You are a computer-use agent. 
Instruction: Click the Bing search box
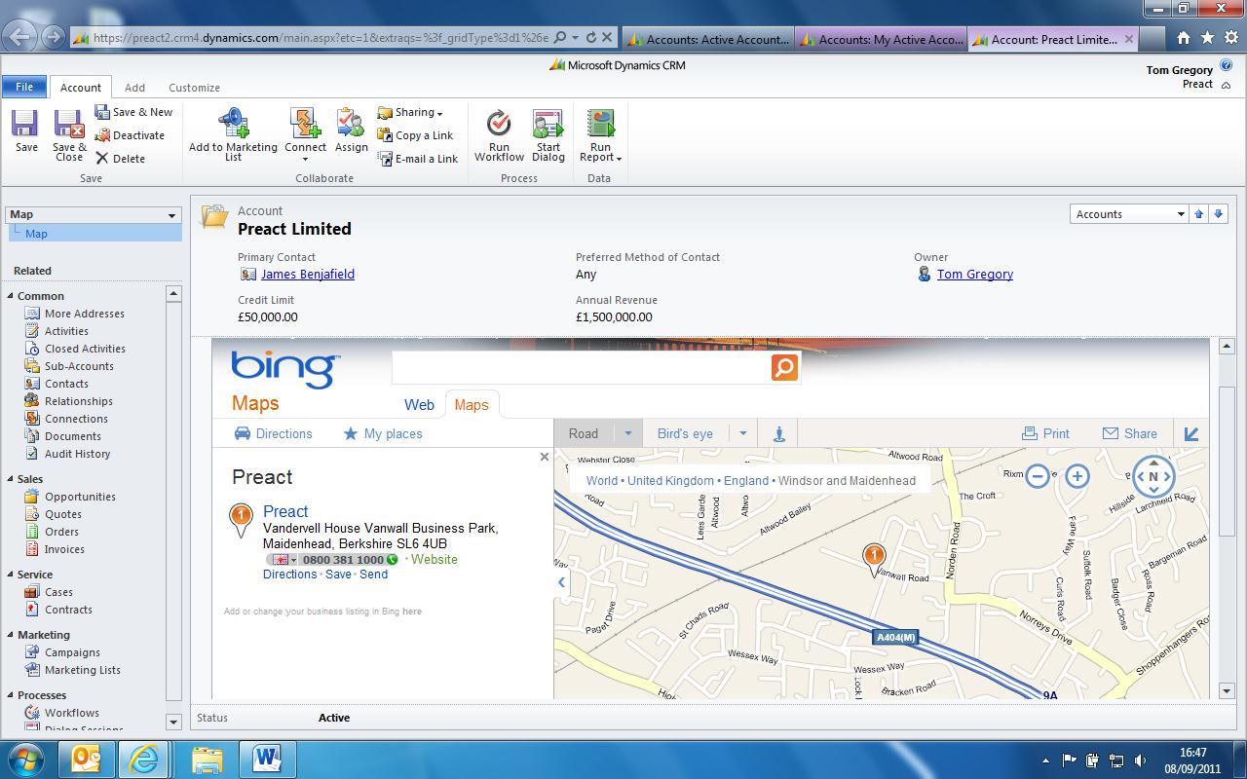(581, 367)
